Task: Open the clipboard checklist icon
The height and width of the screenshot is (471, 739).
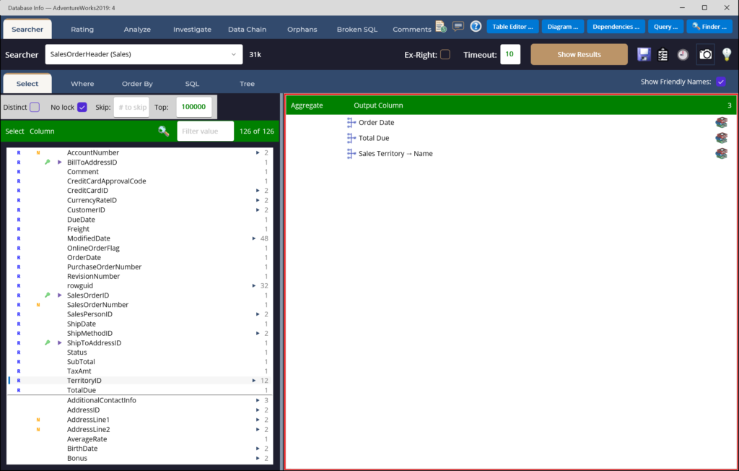Action: click(663, 55)
